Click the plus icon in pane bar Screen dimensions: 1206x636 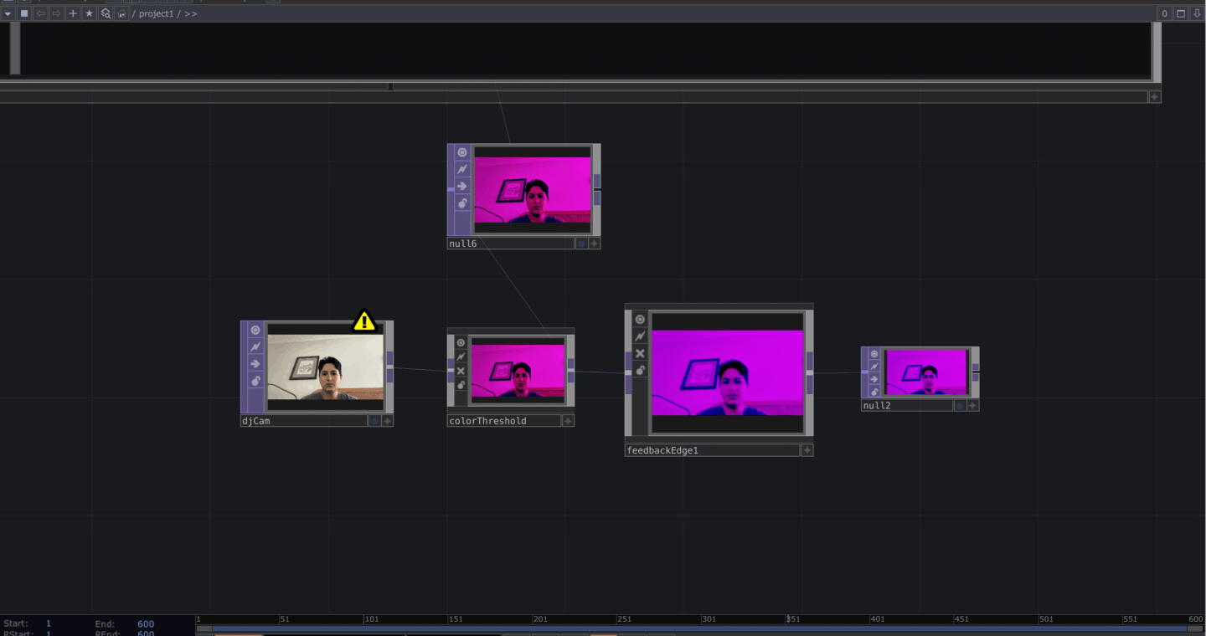73,13
